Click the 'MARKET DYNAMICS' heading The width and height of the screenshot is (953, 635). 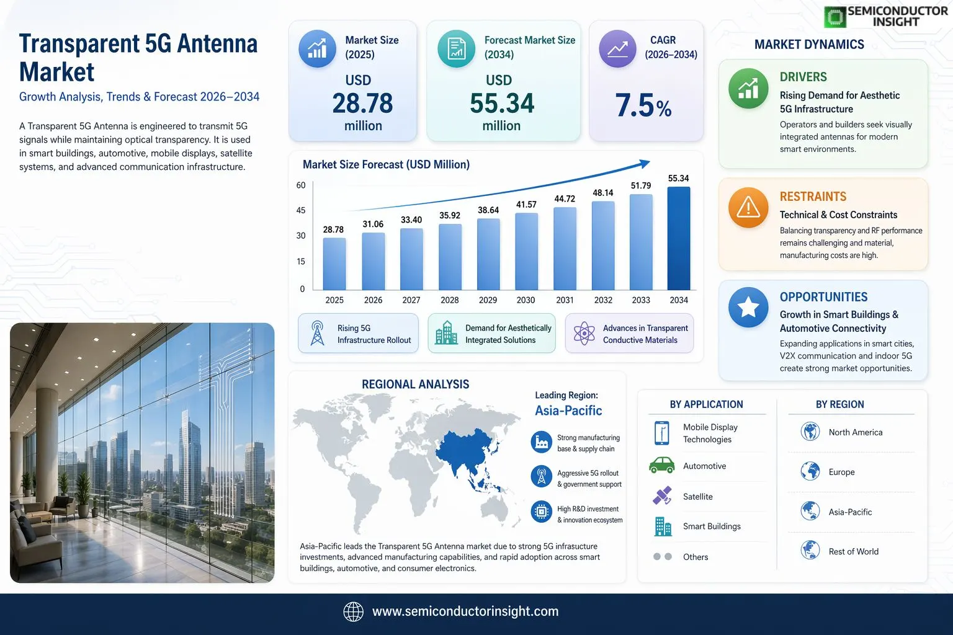click(809, 45)
